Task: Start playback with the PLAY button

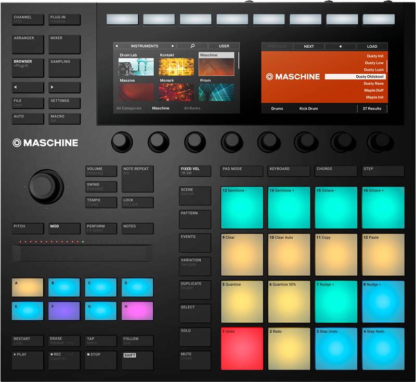Action: coord(28,360)
